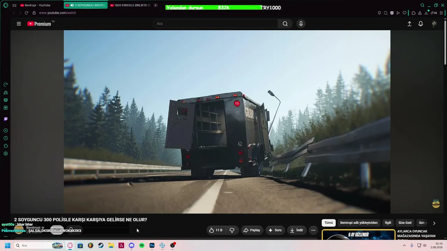Open Photoshop from the taskbar
The height and width of the screenshot is (251, 447).
click(x=152, y=245)
